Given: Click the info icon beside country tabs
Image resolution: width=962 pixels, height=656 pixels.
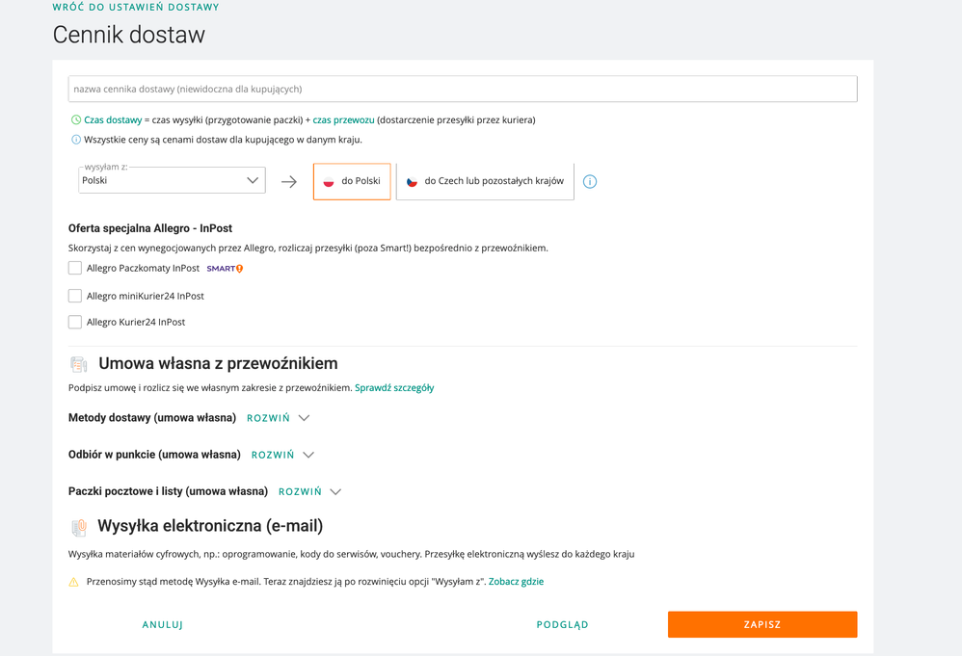Looking at the screenshot, I should tap(590, 181).
